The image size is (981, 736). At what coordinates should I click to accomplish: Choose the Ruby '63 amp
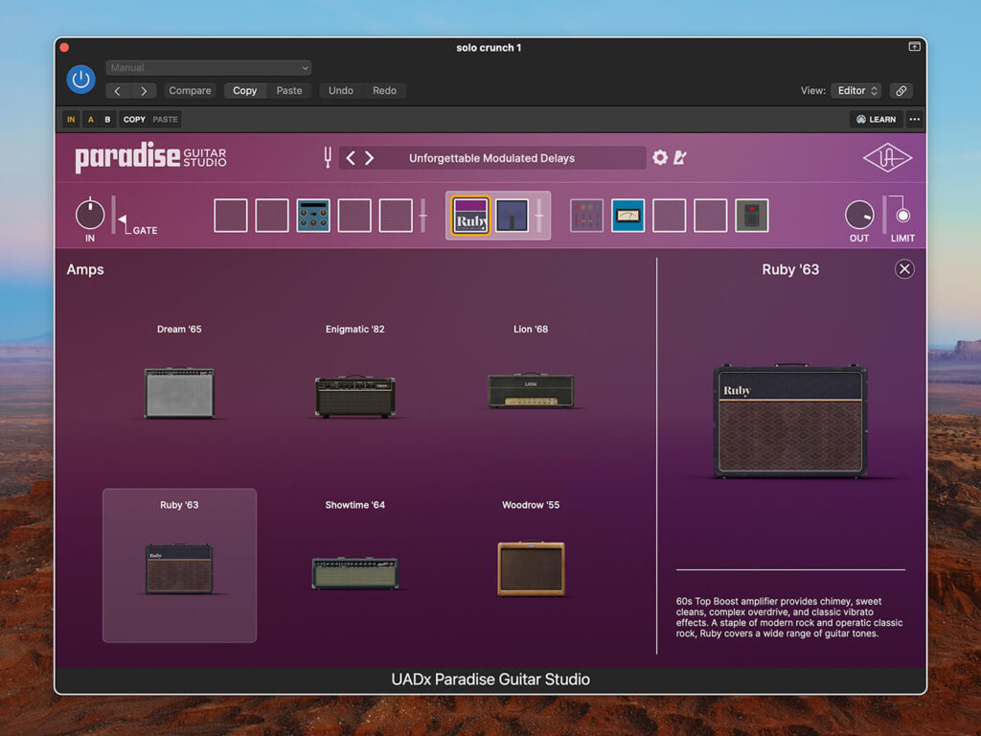(179, 565)
